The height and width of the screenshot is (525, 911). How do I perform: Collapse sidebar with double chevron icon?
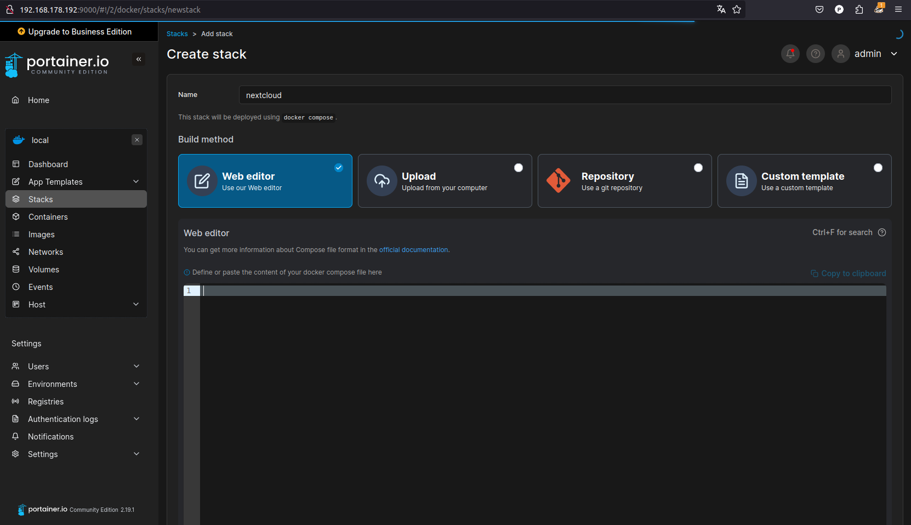pos(139,59)
